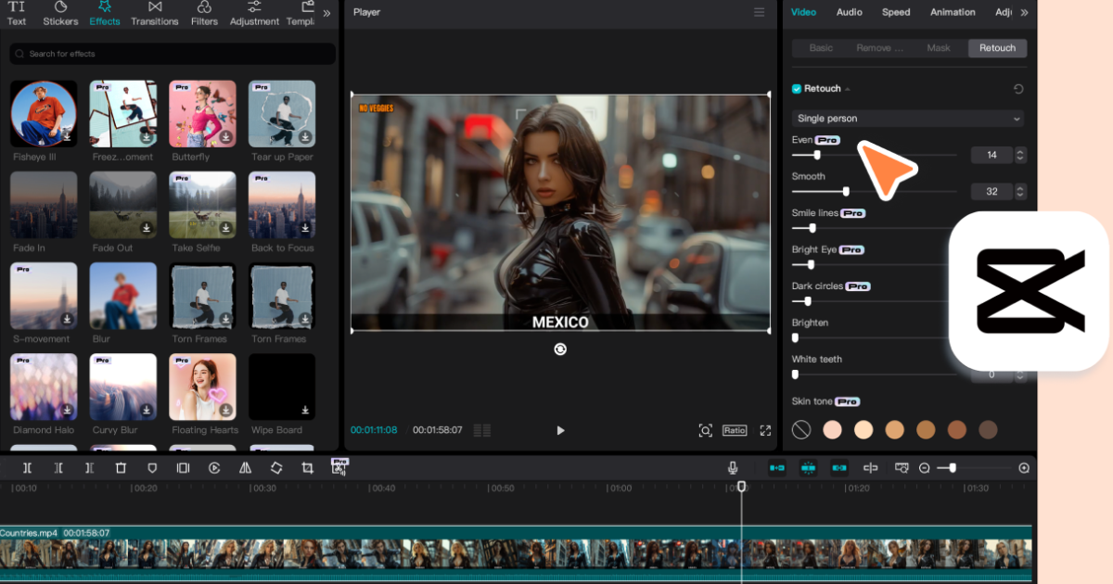This screenshot has width=1113, height=584.
Task: Enable the Retouch checkbox
Action: click(x=795, y=88)
